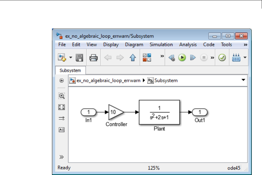Click Subsystem in the breadcrumb path
Image resolution: width=262 pixels, height=175 pixels.
tap(166, 80)
